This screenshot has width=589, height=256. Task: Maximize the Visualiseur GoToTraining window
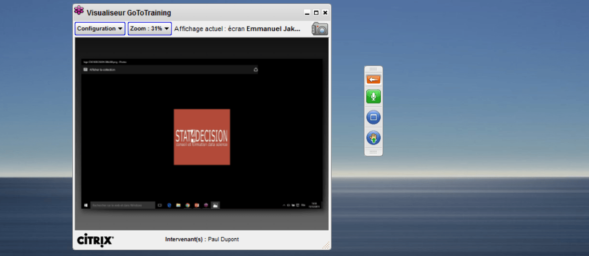316,13
